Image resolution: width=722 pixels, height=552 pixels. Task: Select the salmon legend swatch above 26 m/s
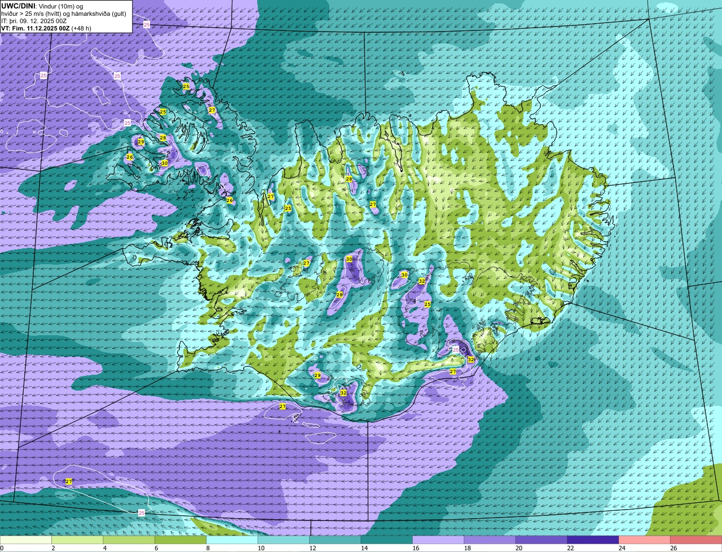[696, 540]
